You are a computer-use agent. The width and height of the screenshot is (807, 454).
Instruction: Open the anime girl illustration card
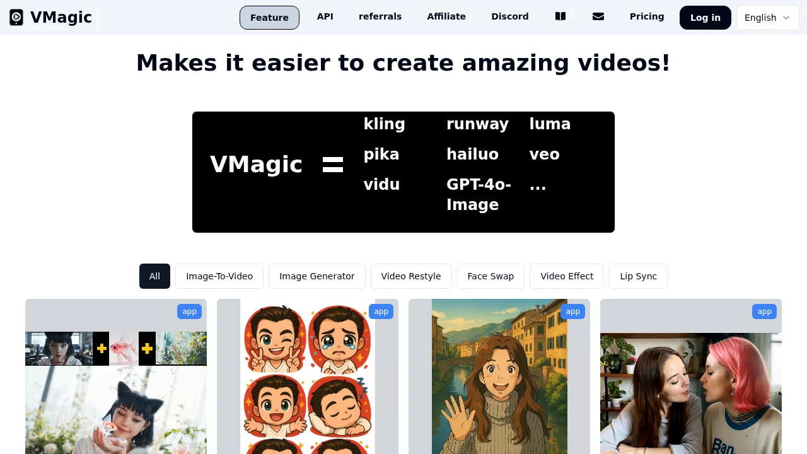point(499,378)
